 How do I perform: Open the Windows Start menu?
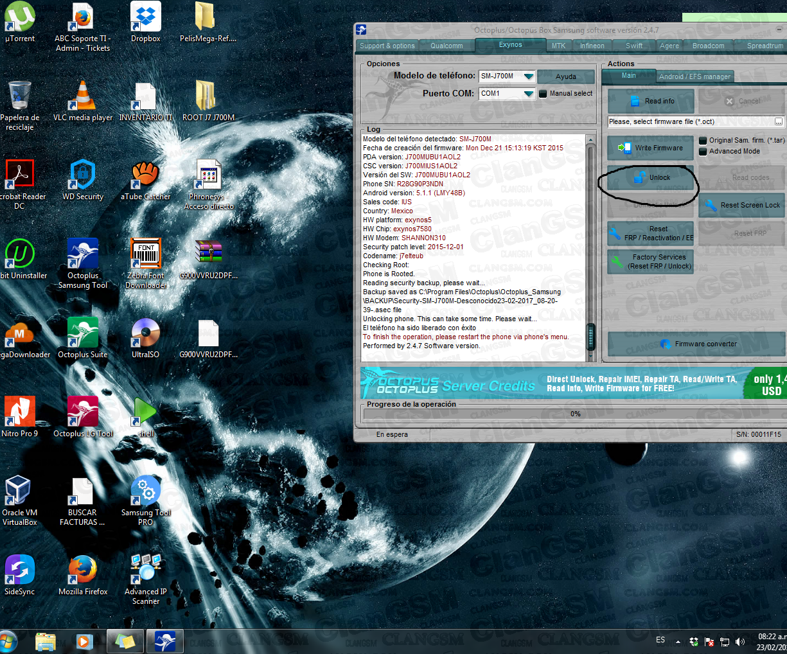8,641
